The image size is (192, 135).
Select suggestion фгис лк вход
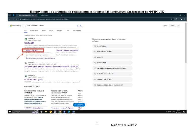(112, 46)
